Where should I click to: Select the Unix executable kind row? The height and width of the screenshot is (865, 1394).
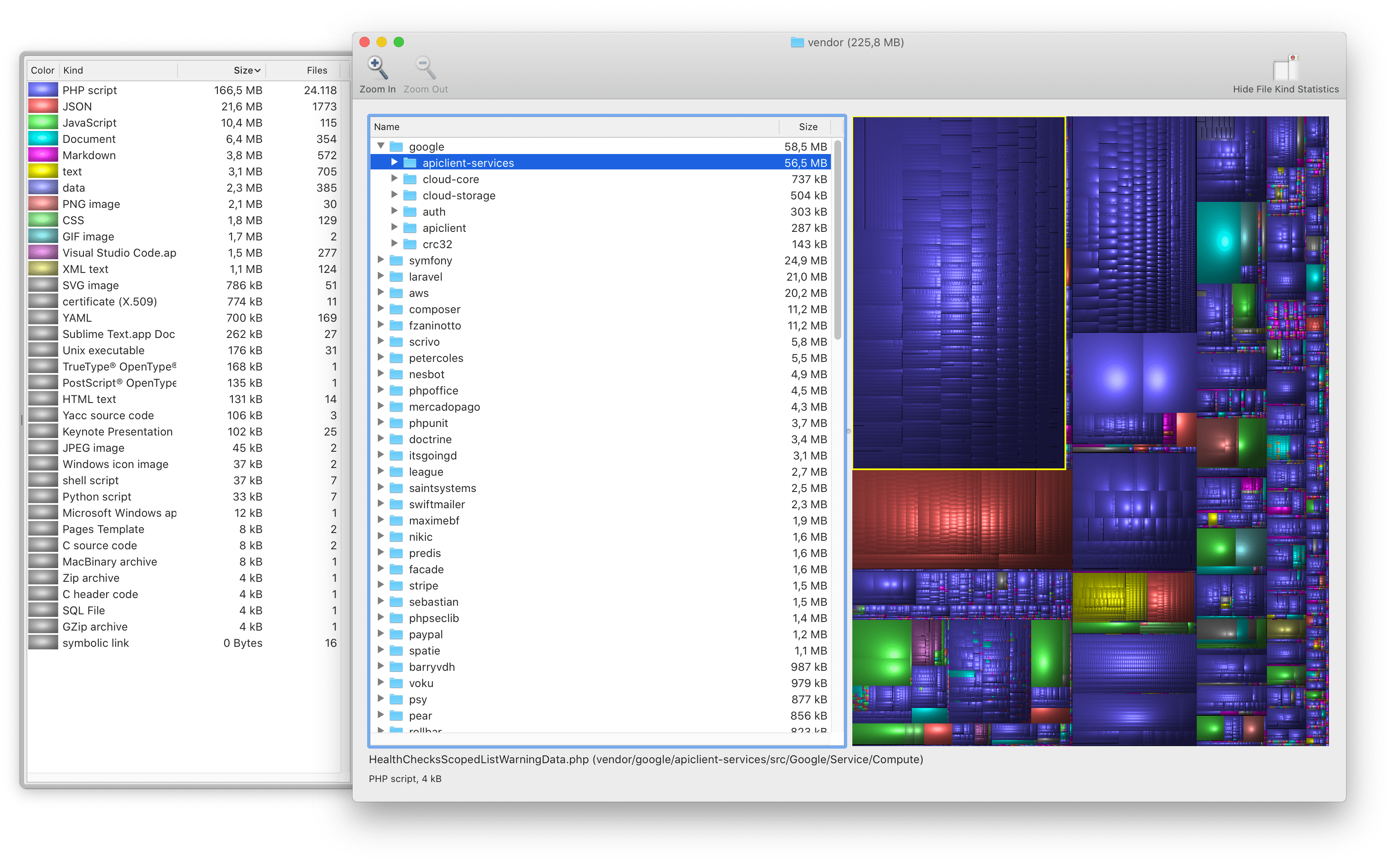[184, 350]
